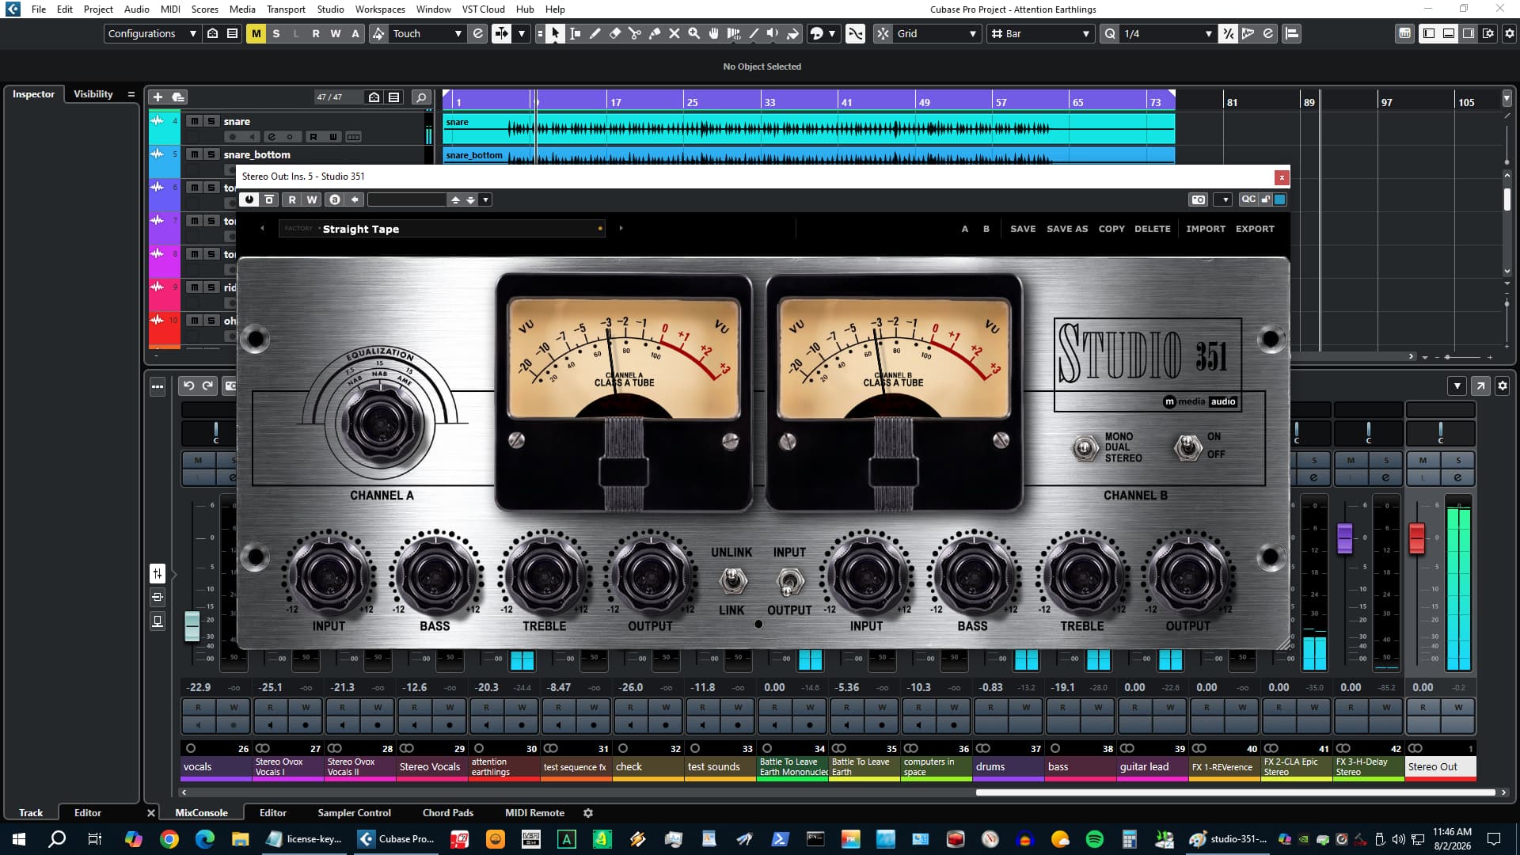Open the Grid snap type dropdown
Image resolution: width=1520 pixels, height=855 pixels.
tap(937, 33)
